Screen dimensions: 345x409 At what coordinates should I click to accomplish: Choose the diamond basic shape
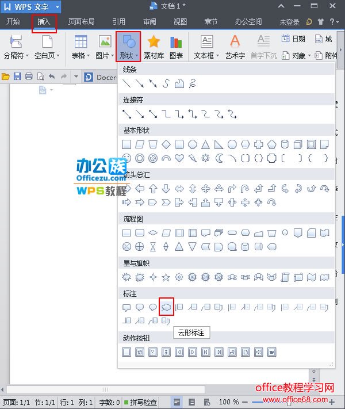[166, 144]
